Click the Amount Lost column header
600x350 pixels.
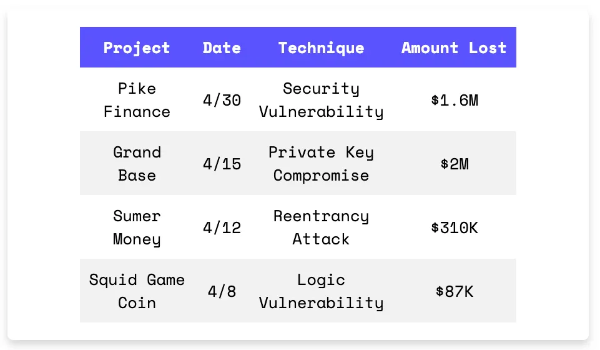point(454,48)
